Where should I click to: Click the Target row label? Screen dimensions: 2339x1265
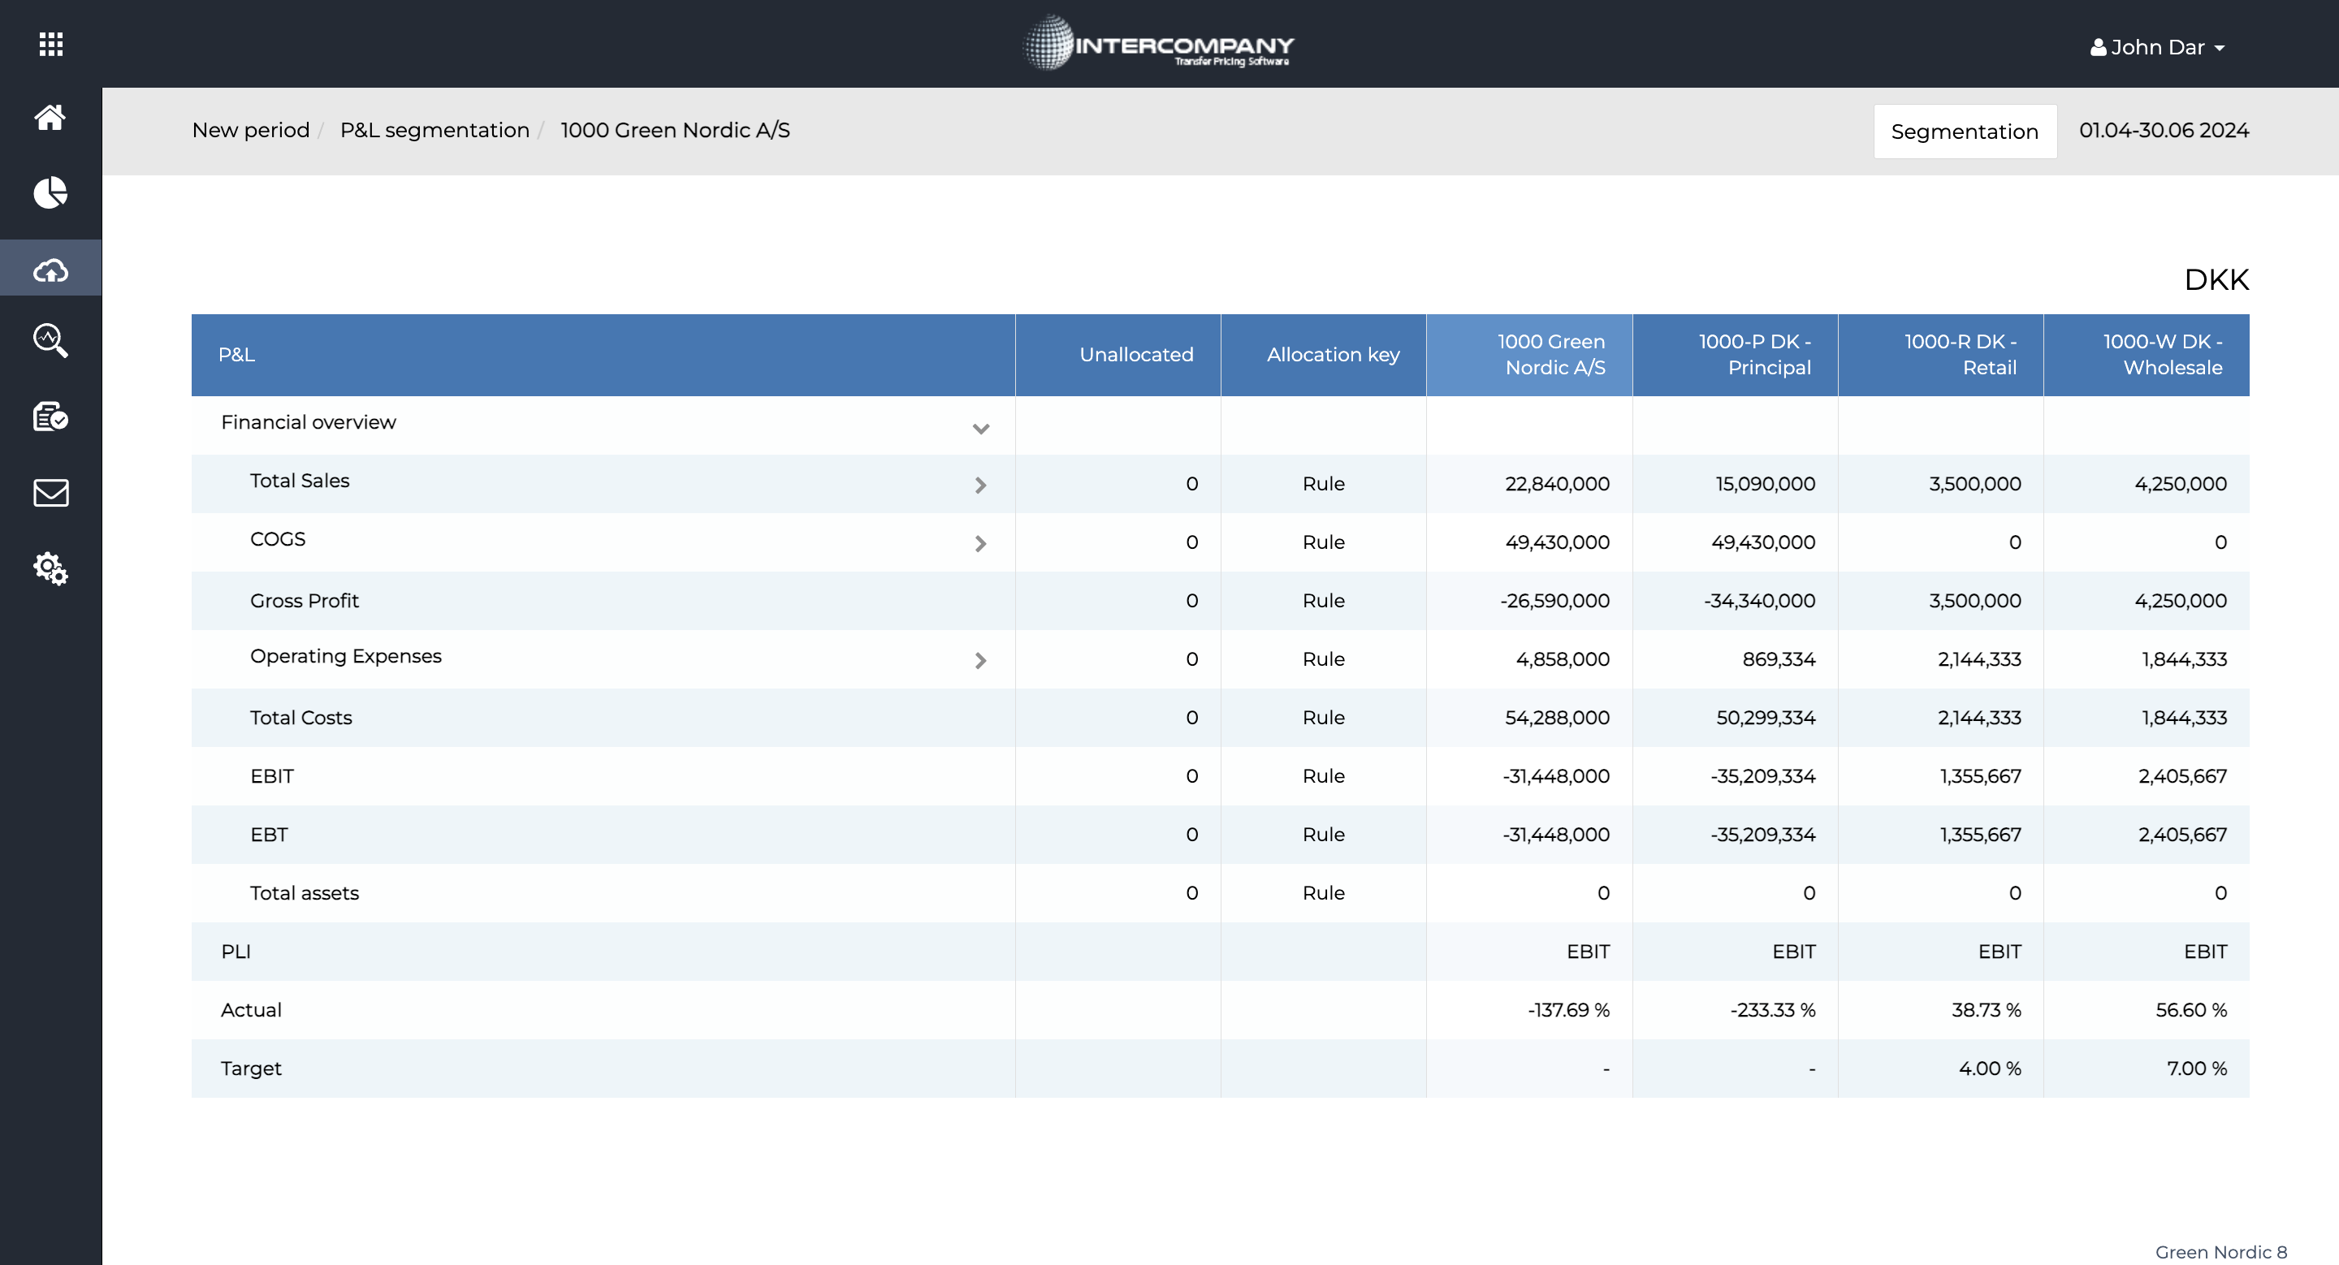251,1069
